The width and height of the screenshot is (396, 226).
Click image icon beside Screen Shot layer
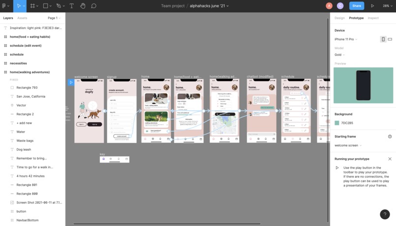pyautogui.click(x=12, y=202)
